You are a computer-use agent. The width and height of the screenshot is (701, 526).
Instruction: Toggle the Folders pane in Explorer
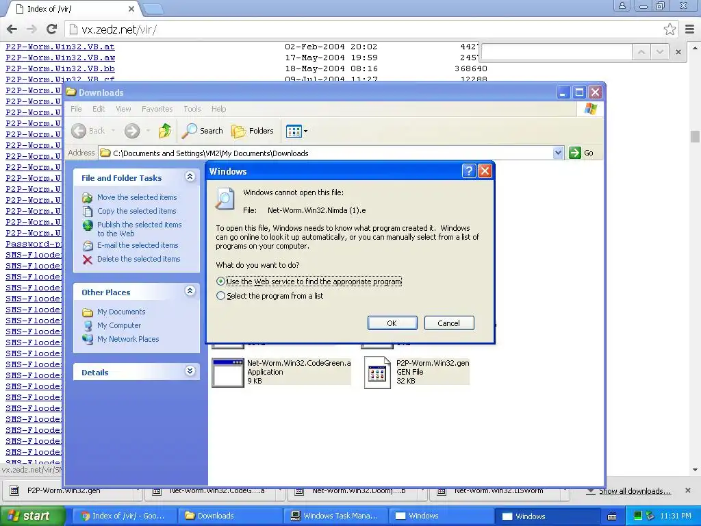253,131
